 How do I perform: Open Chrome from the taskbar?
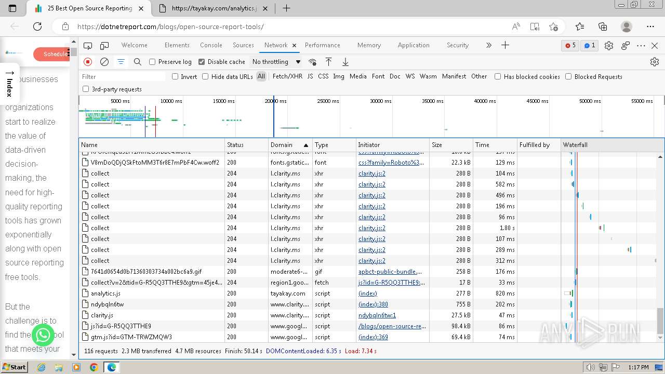pyautogui.click(x=94, y=367)
